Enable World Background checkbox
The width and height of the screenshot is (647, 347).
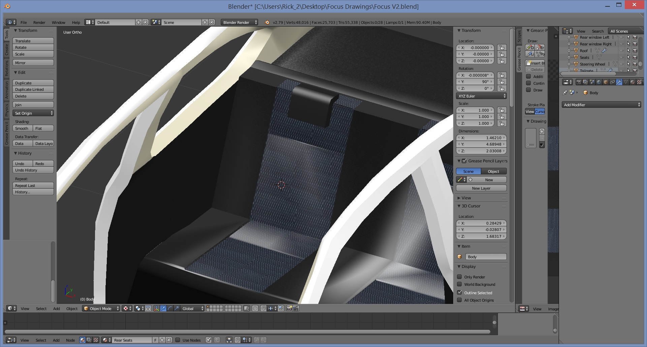click(459, 284)
